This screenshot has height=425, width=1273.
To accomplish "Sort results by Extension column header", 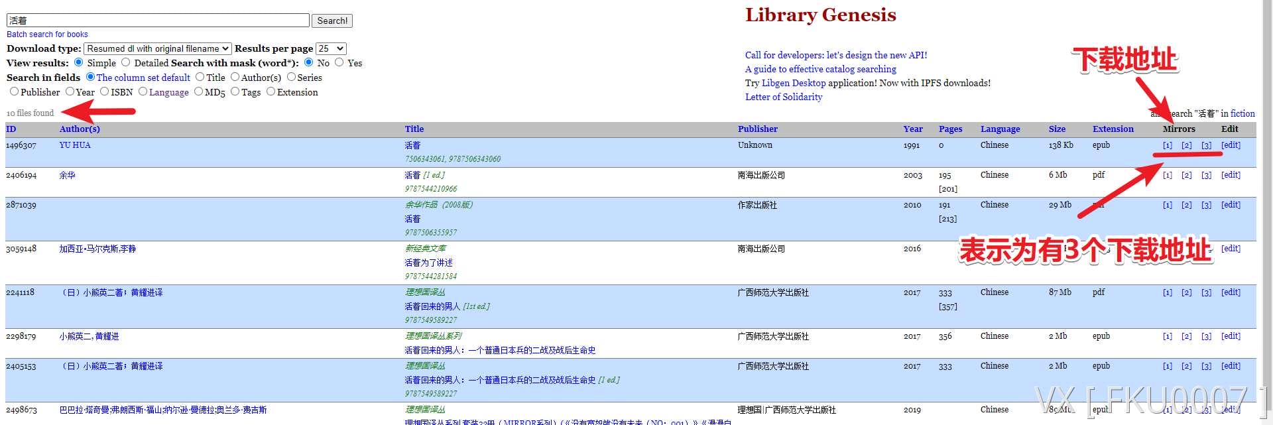I will [1113, 129].
